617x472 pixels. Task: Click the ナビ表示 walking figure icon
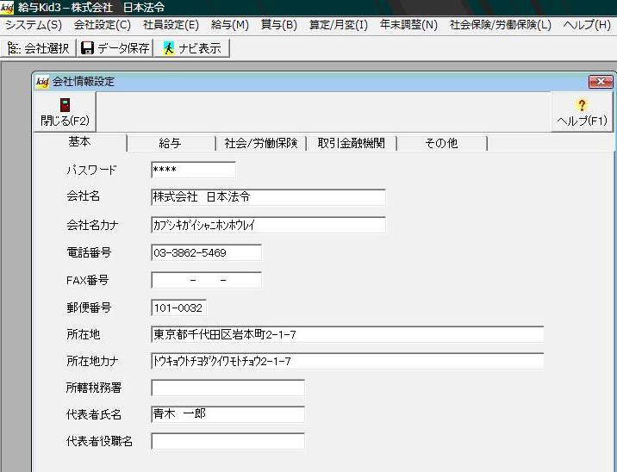pyautogui.click(x=169, y=48)
